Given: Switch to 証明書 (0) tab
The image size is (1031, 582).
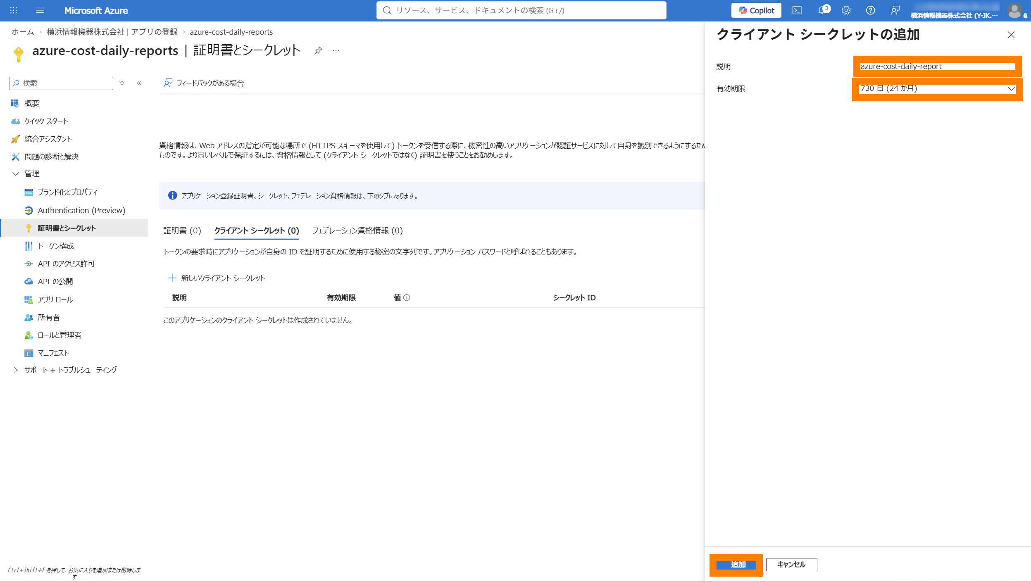Looking at the screenshot, I should 182,230.
